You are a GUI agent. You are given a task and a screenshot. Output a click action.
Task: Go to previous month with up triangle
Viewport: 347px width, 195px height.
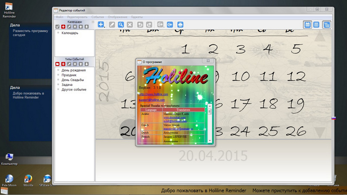[320, 36]
